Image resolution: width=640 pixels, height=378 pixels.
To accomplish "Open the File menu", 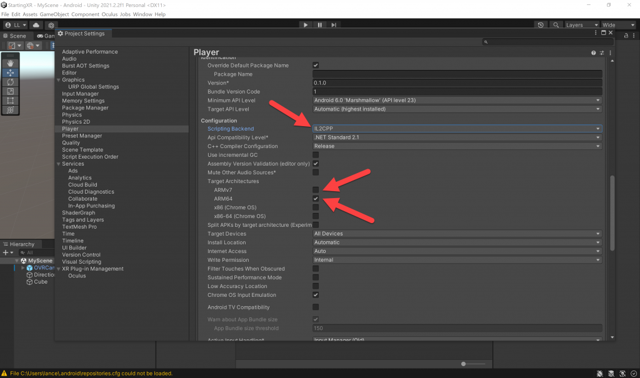I will [5, 14].
